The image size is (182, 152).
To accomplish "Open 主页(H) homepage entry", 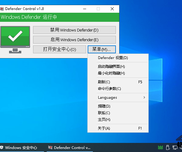I will point(104,120).
